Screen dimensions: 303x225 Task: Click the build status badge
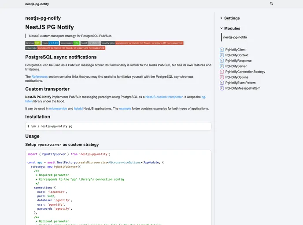pos(90,43)
